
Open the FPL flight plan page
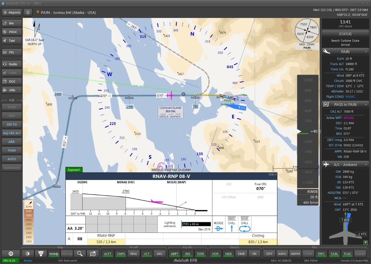coord(12,52)
